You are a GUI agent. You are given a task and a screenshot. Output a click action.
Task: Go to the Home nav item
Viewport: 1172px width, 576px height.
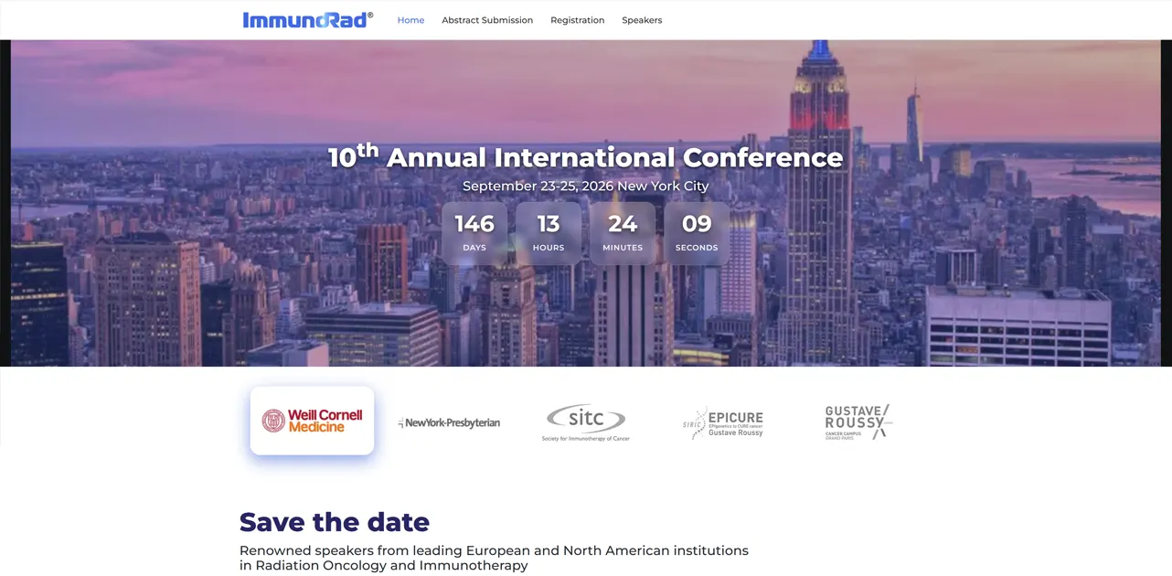point(410,20)
